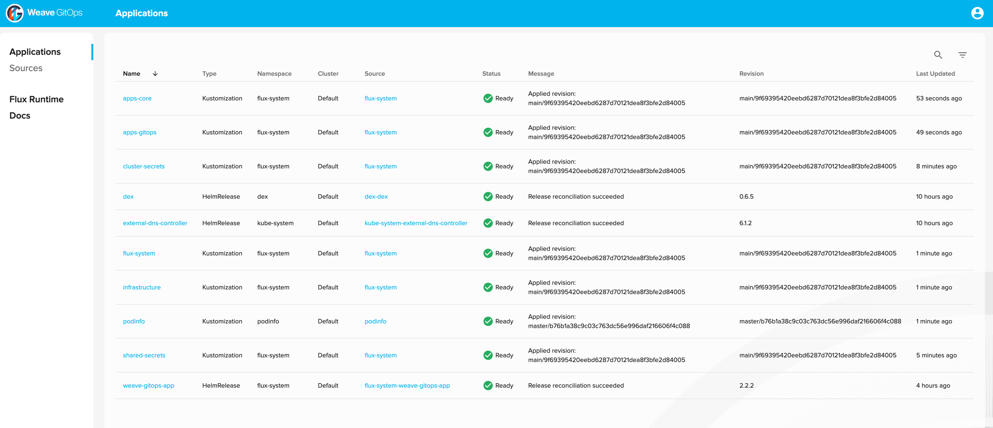
Task: Click Release reconciliation succeeded message for dex
Action: (576, 196)
